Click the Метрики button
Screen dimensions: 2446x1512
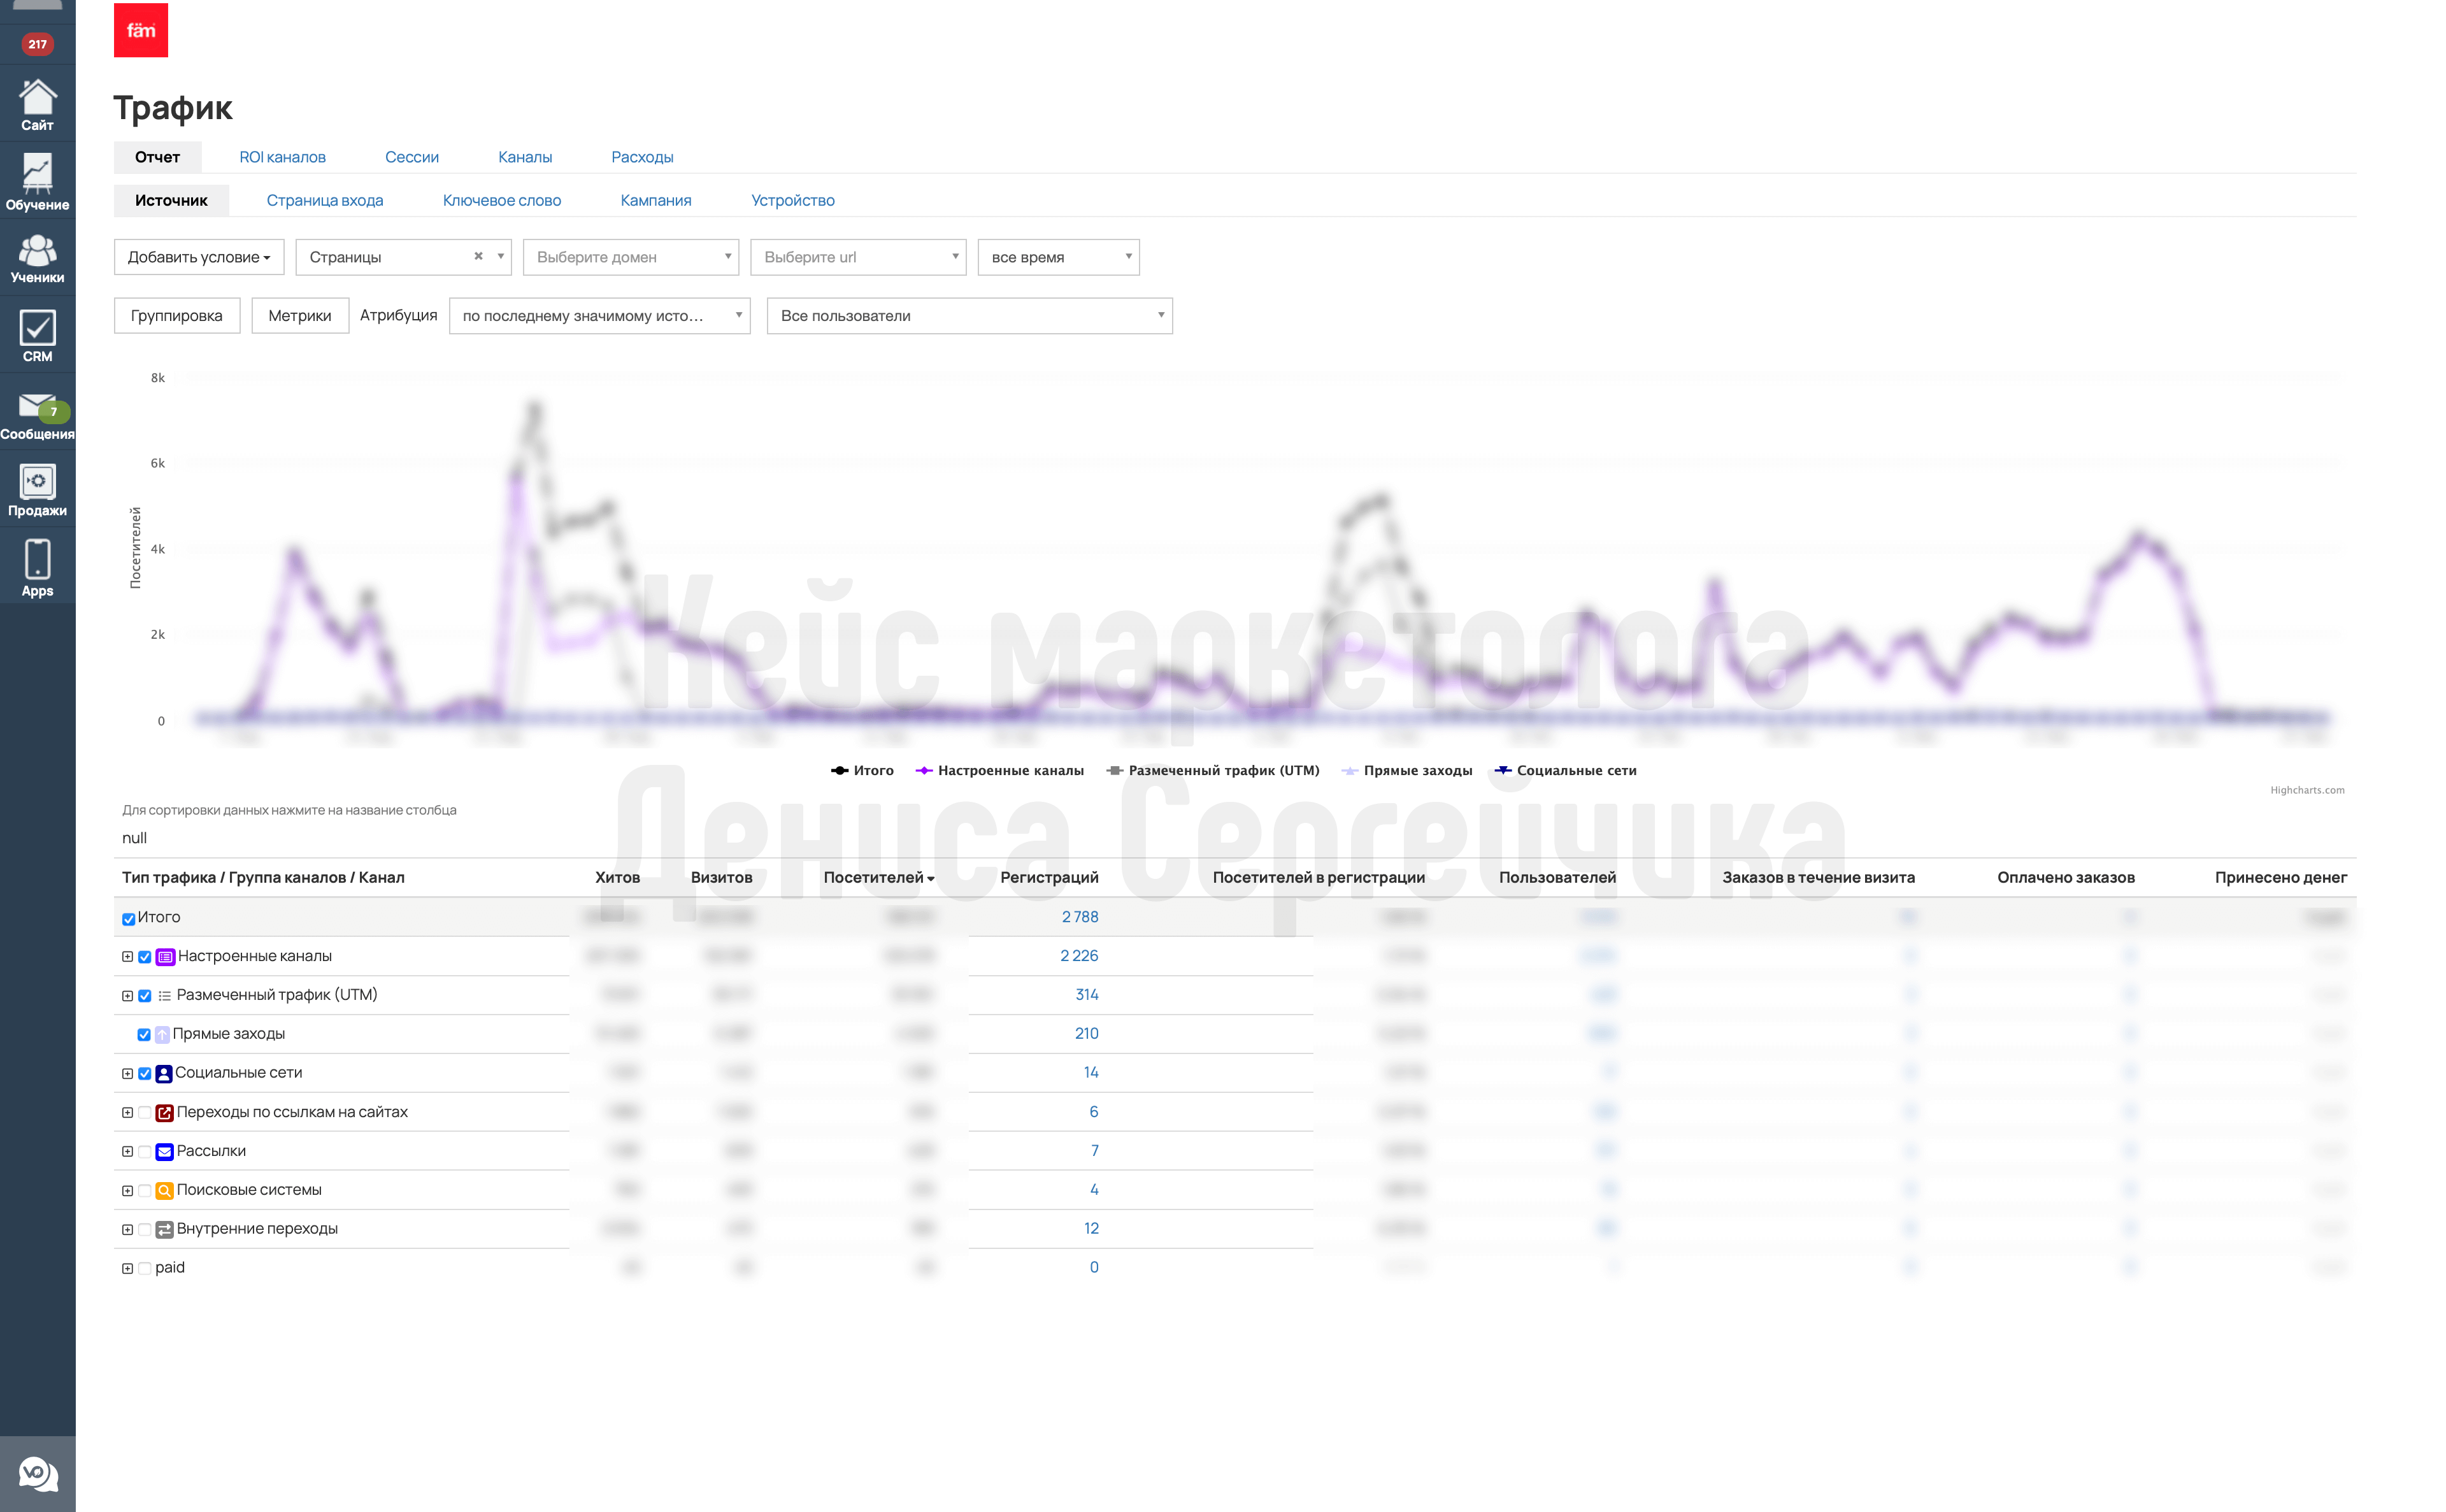coord(300,316)
